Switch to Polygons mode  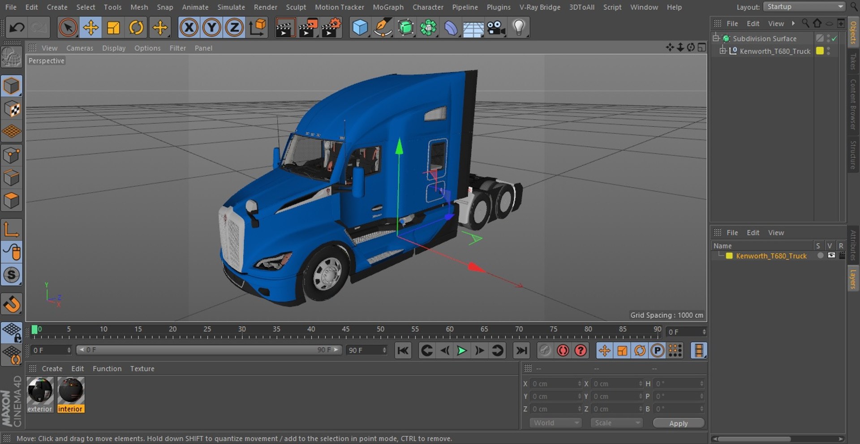point(11,200)
